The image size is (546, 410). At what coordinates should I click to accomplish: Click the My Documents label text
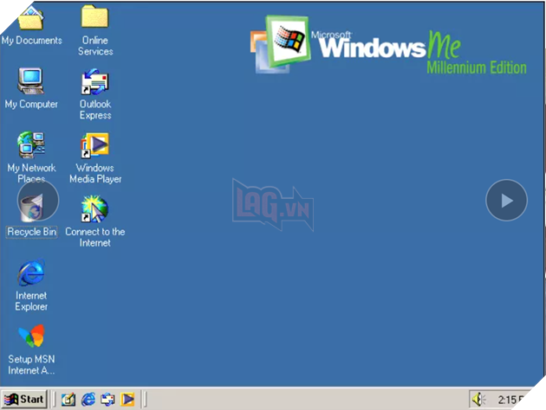coord(32,41)
